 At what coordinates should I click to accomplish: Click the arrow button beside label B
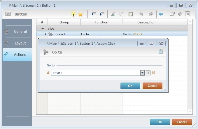point(148,73)
